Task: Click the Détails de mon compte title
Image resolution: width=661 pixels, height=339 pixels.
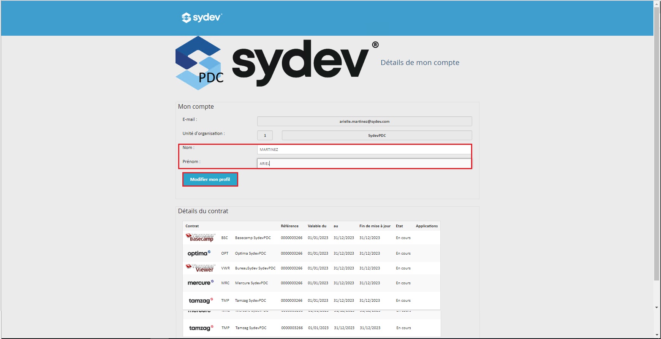Action: click(x=420, y=63)
